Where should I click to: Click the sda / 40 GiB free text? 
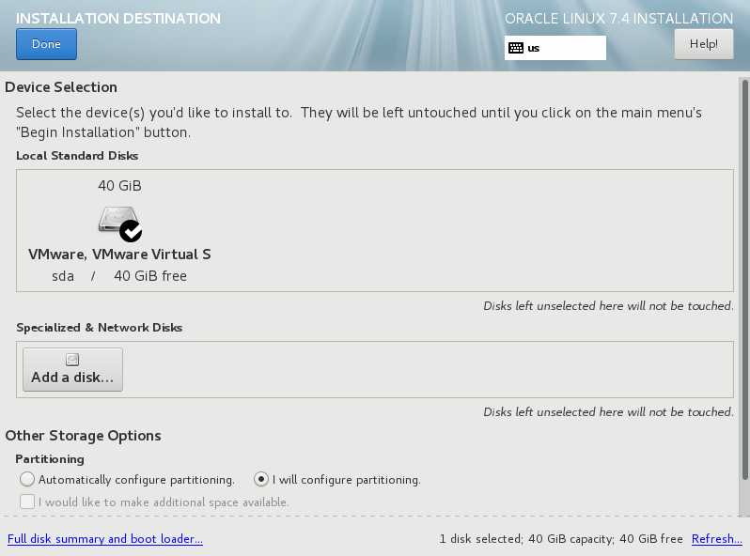[x=119, y=276]
